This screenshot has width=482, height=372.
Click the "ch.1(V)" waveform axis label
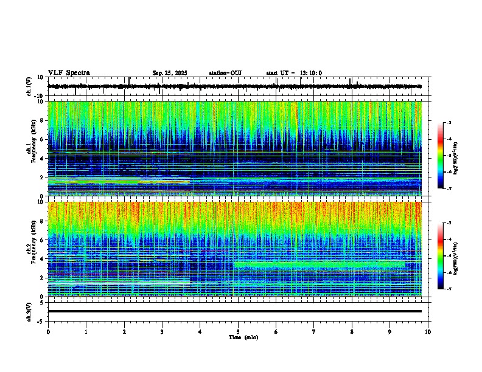pos(29,86)
